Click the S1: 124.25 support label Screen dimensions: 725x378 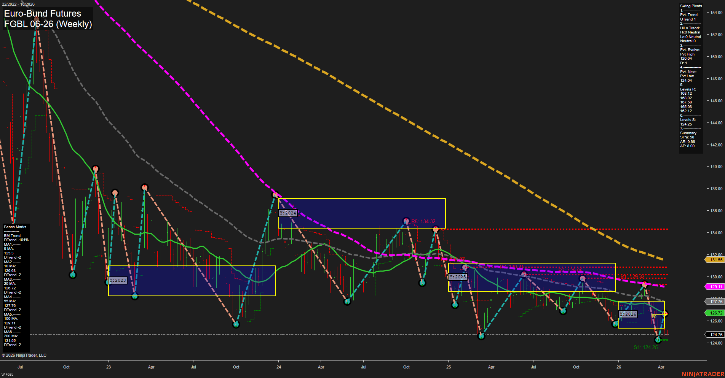[646, 347]
